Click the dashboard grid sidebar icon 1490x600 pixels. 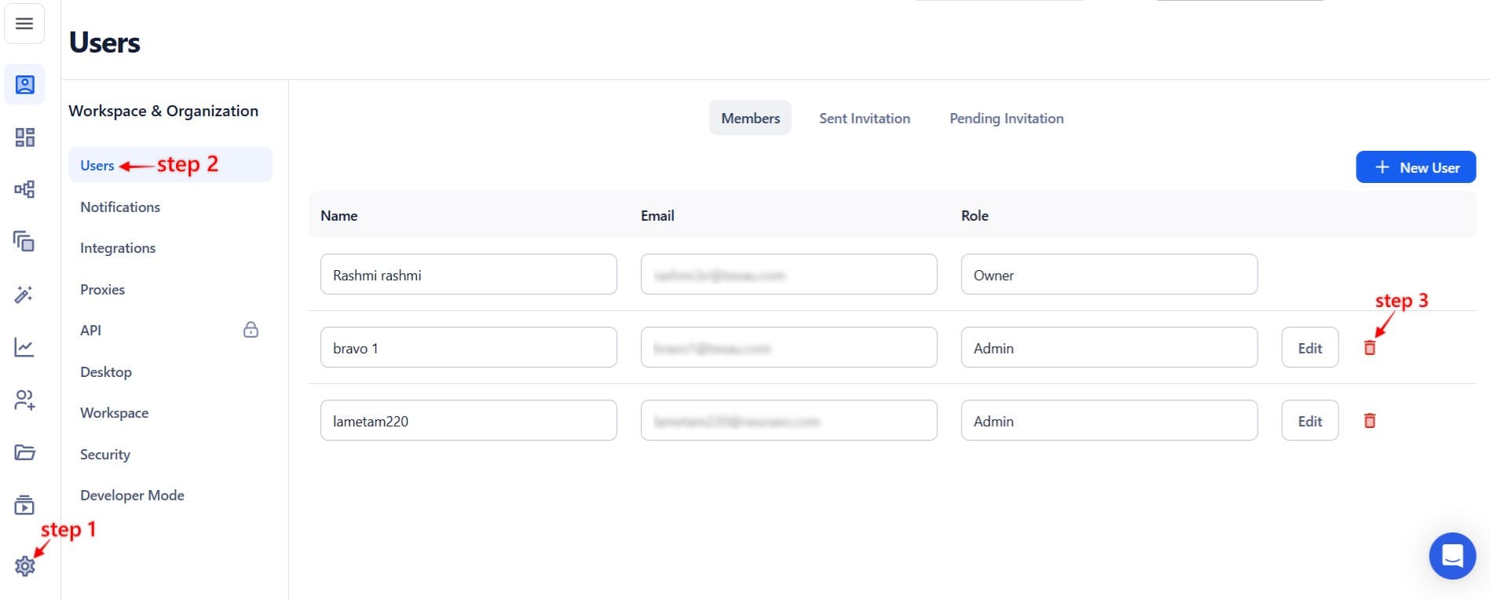pos(24,137)
